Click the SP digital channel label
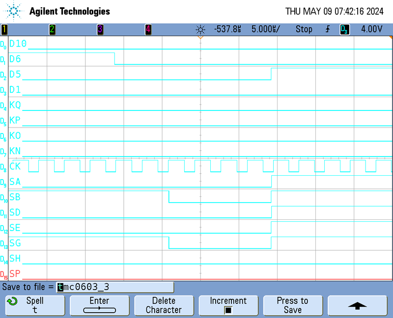This screenshot has height=318, width=393. pos(15,273)
